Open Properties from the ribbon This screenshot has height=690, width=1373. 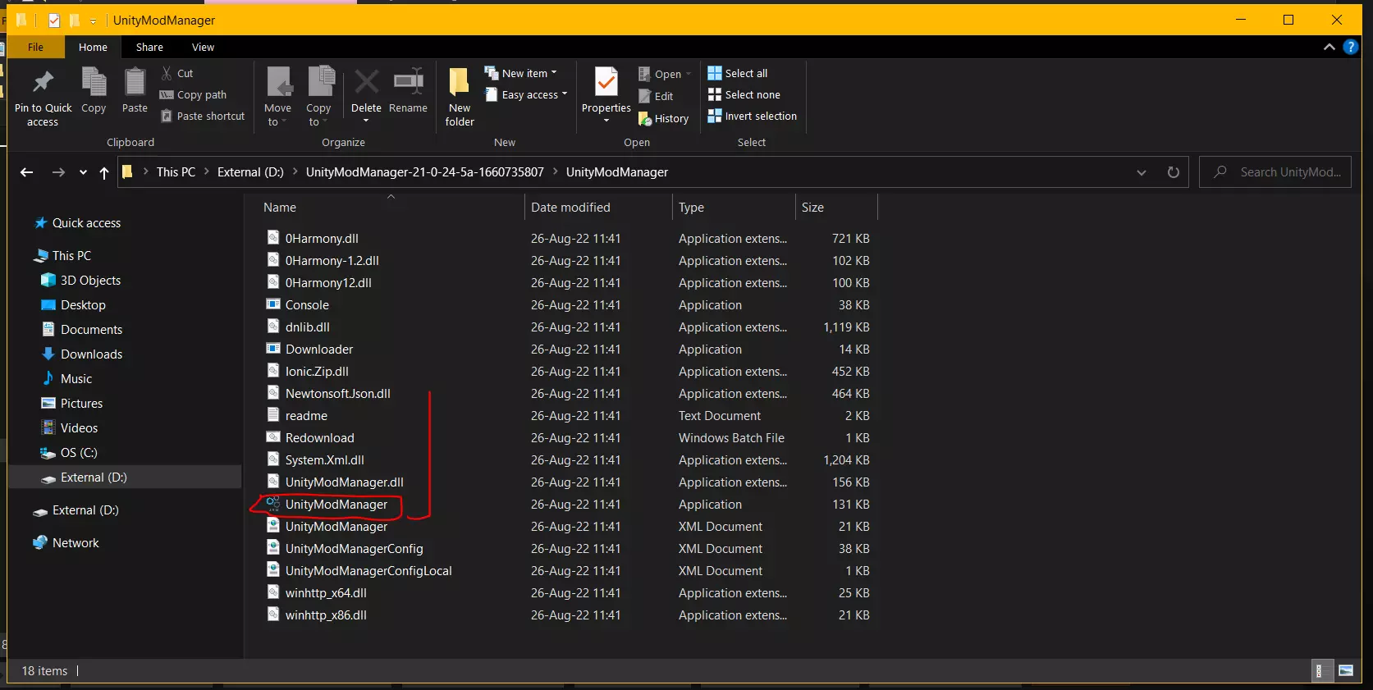pyautogui.click(x=606, y=91)
